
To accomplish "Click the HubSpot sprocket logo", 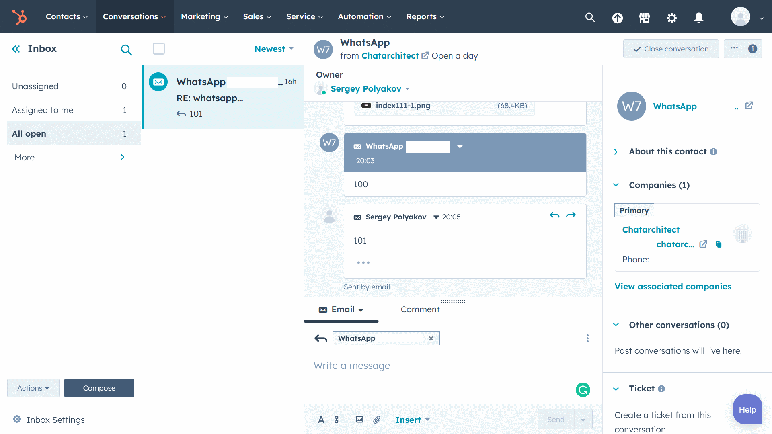I will 19,17.
